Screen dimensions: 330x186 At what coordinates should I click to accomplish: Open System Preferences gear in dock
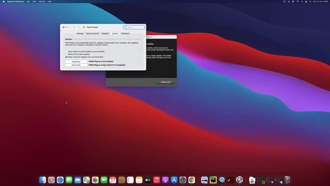click(x=183, y=180)
